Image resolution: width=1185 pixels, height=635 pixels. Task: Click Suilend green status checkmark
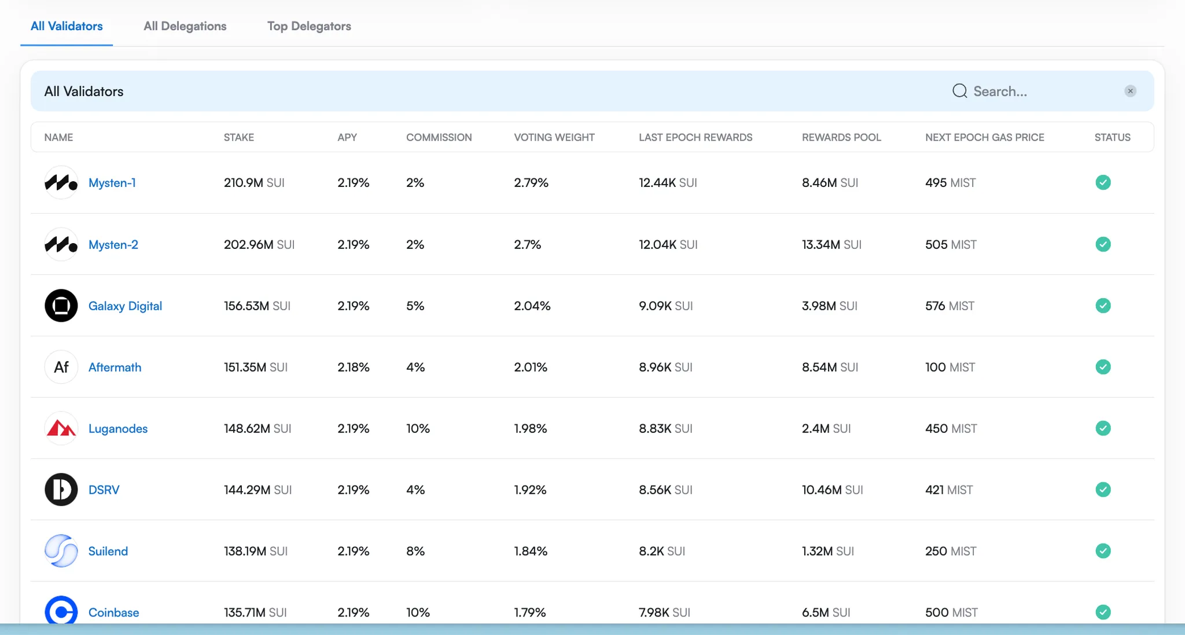tap(1103, 551)
